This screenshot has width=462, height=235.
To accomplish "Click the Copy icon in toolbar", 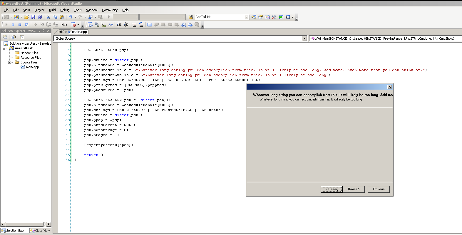I will (55, 17).
